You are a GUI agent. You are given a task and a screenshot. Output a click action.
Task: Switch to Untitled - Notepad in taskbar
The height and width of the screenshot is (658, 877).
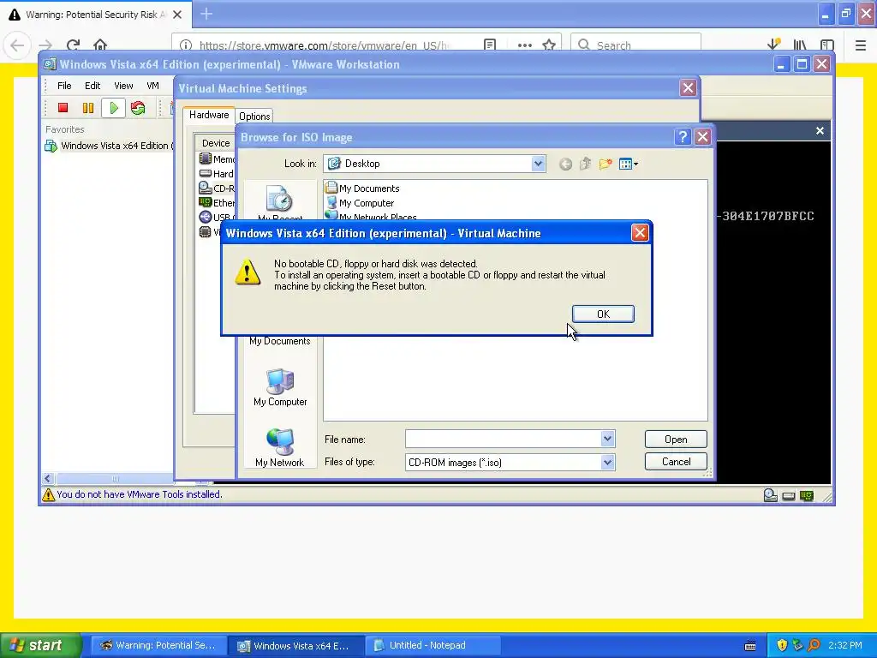click(x=433, y=645)
